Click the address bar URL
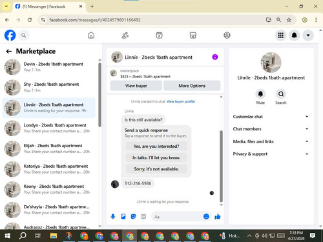The image size is (323, 242). (95, 20)
